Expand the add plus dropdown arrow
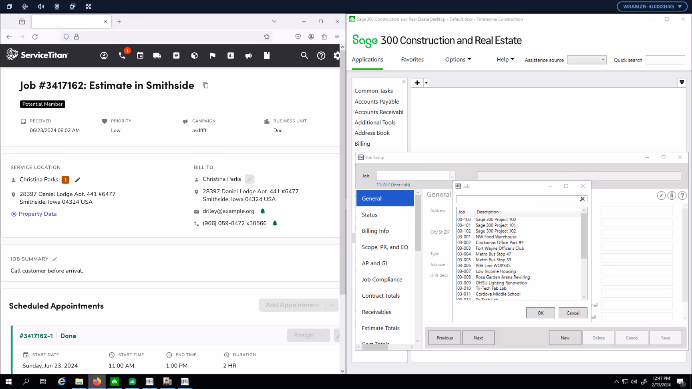The image size is (692, 389). click(426, 83)
